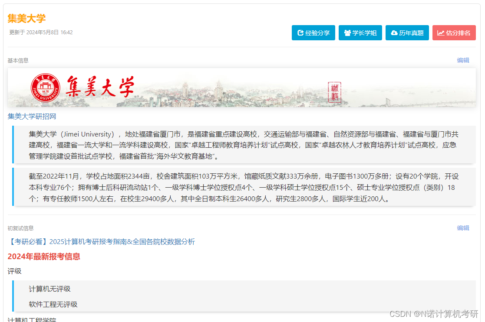Click the cloud download icon in 历年真题
The image size is (485, 322).
pyautogui.click(x=394, y=33)
